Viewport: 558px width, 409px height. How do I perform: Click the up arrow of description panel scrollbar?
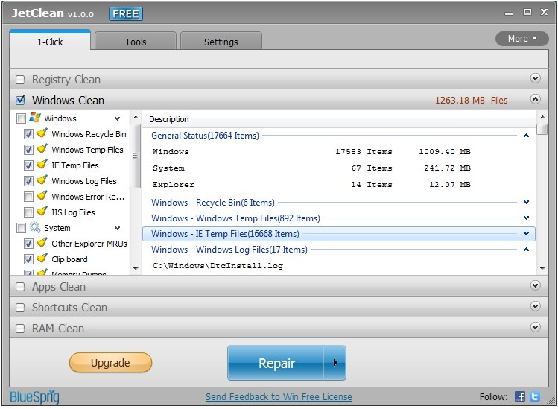click(542, 117)
